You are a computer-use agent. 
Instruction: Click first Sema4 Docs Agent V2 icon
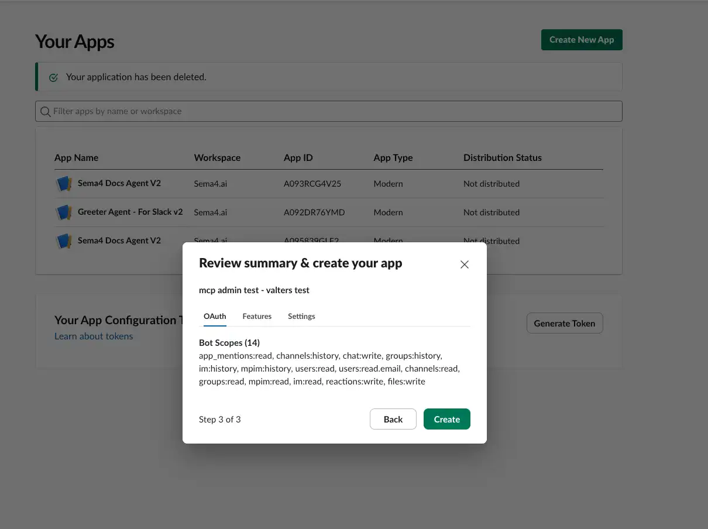tap(63, 184)
